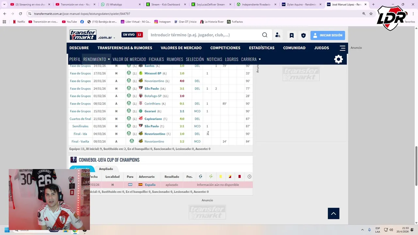418x235 pixels.
Task: Click the goals ball column icon
Action: click(x=201, y=177)
